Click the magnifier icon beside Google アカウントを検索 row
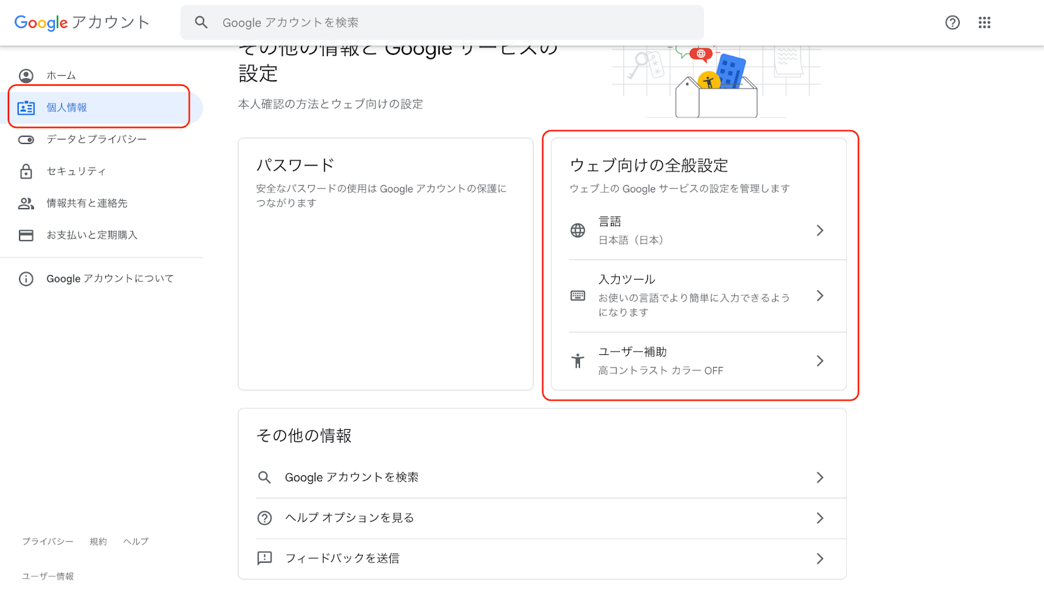1044x594 pixels. (264, 477)
